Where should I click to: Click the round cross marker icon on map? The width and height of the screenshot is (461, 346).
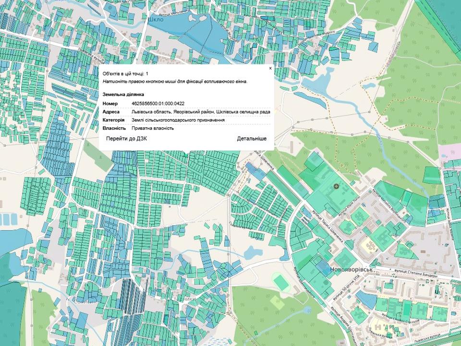coord(336,186)
